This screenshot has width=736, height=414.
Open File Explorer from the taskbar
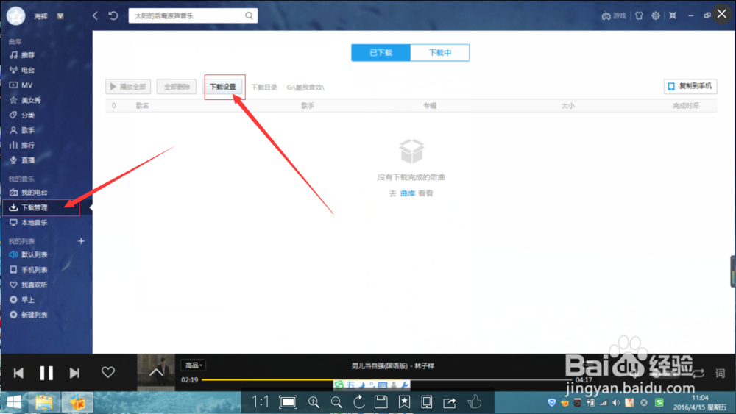(44, 402)
